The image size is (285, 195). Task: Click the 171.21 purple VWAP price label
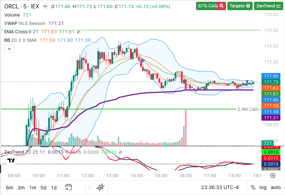271,118
